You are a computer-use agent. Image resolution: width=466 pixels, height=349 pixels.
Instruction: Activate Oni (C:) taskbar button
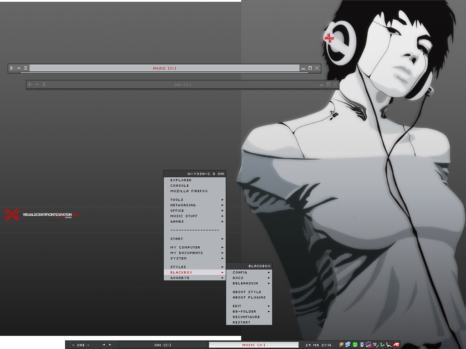pyautogui.click(x=163, y=345)
